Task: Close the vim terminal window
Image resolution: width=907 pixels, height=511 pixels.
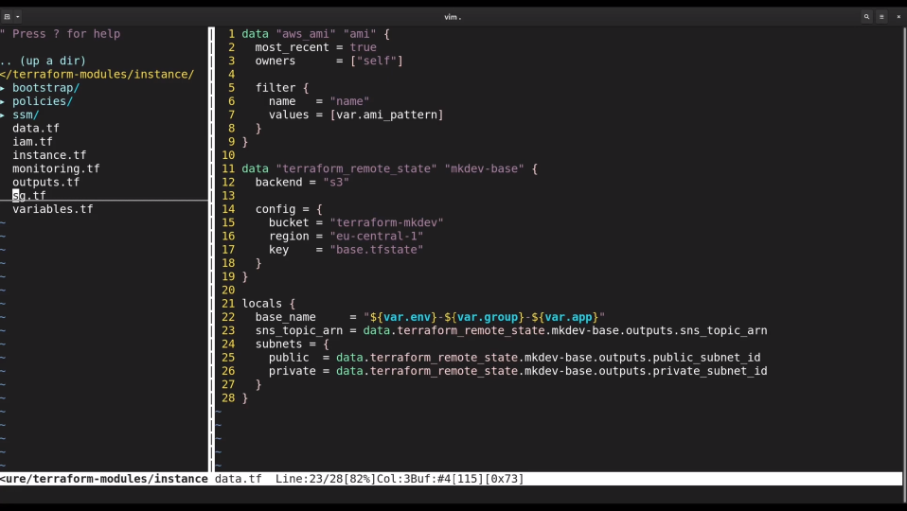Action: [x=898, y=17]
